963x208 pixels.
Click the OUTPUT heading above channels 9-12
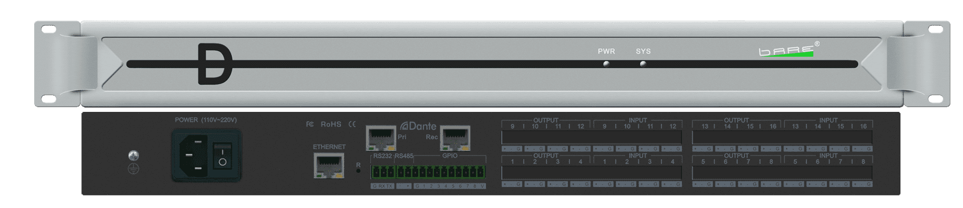546,120
